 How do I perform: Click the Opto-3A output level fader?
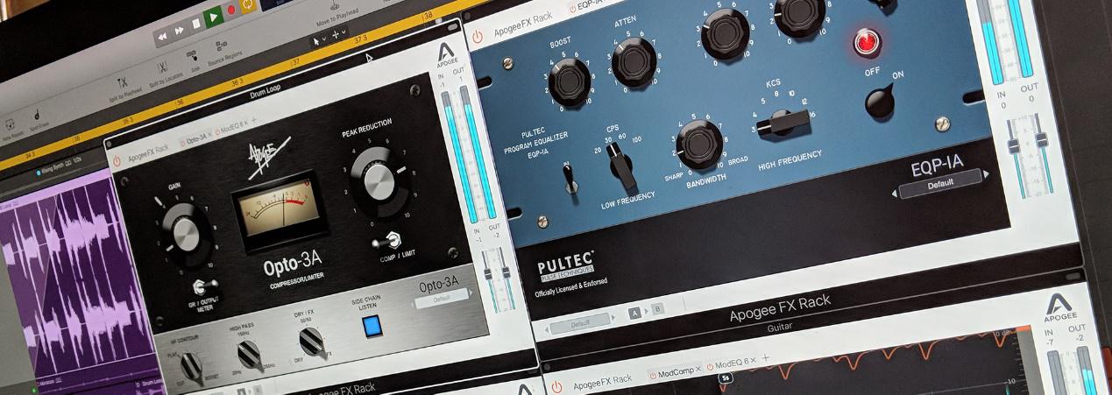tap(505, 270)
